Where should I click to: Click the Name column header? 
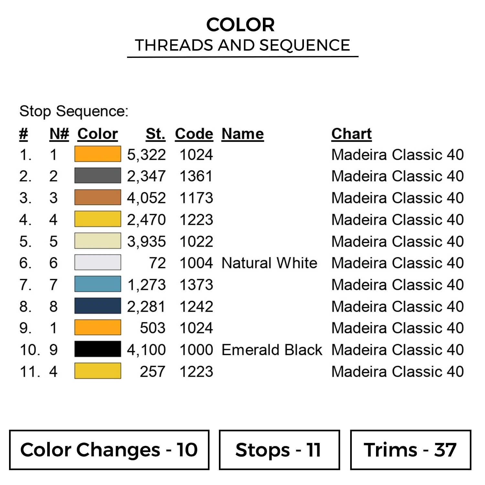(x=242, y=134)
